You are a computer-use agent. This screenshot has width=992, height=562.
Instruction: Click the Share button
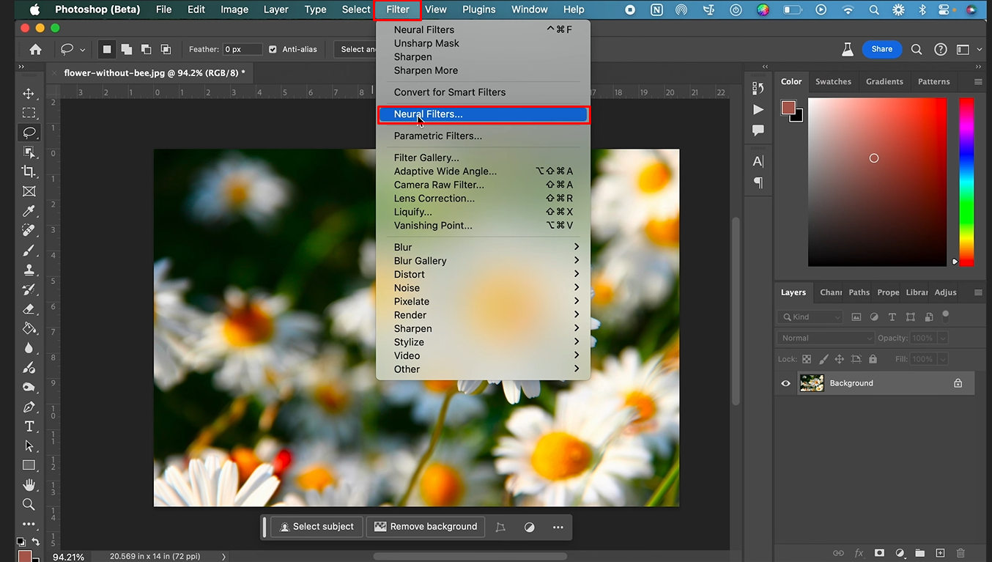click(881, 49)
